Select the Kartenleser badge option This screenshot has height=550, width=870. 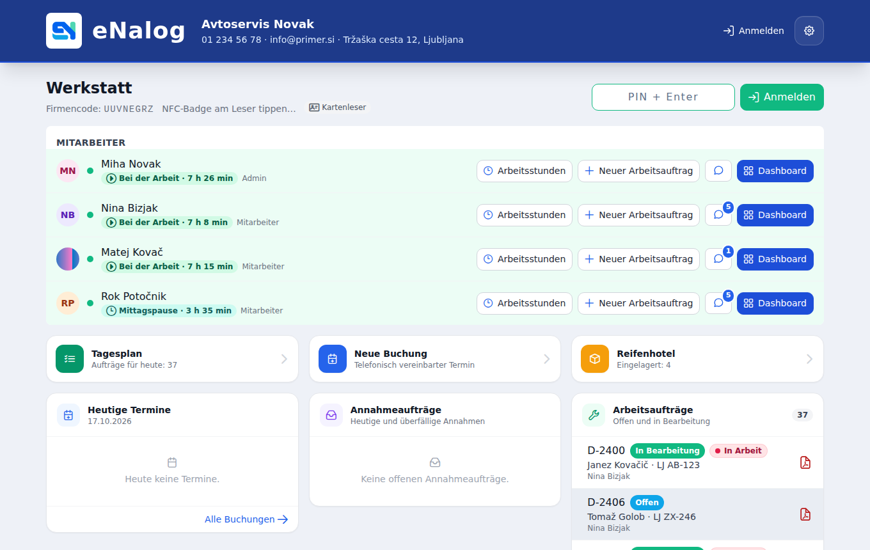pyautogui.click(x=337, y=107)
